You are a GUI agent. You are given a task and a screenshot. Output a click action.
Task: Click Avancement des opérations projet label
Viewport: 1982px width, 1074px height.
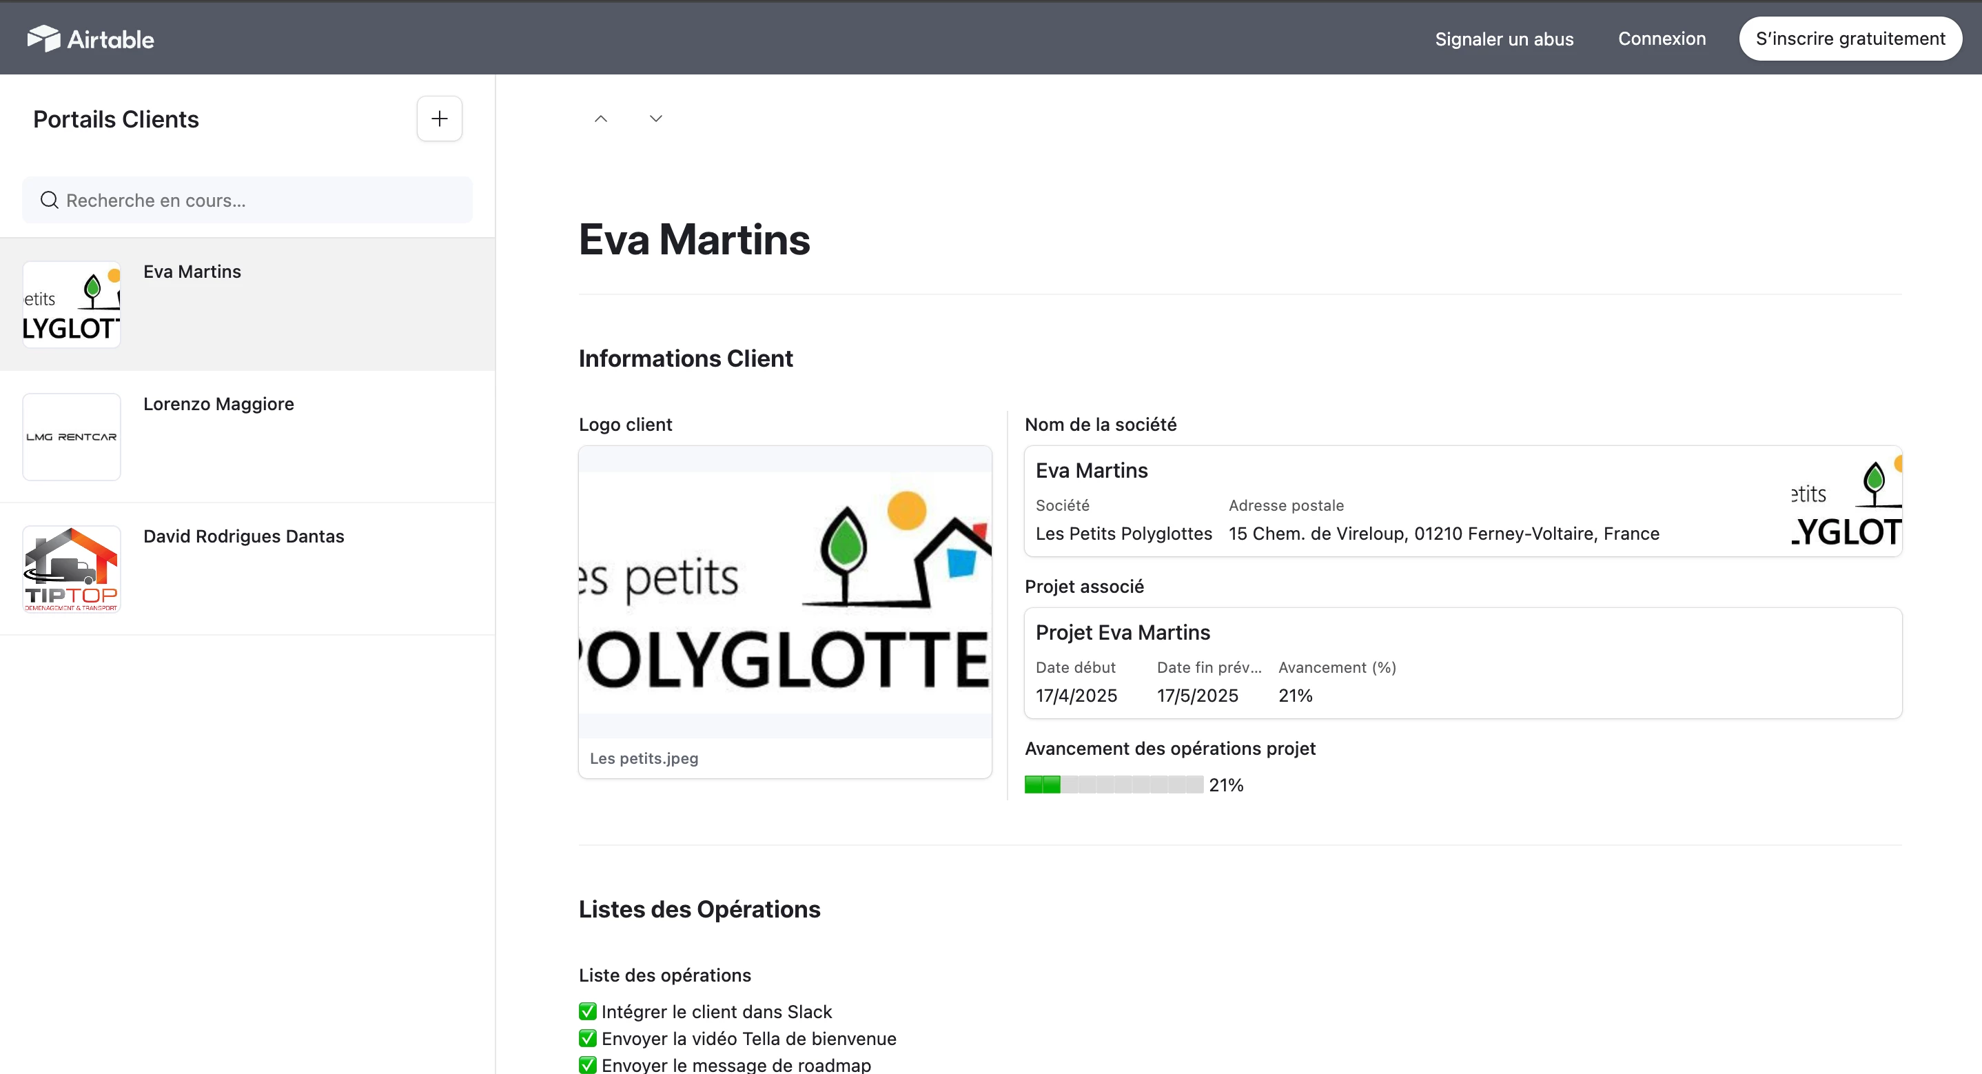coord(1170,749)
